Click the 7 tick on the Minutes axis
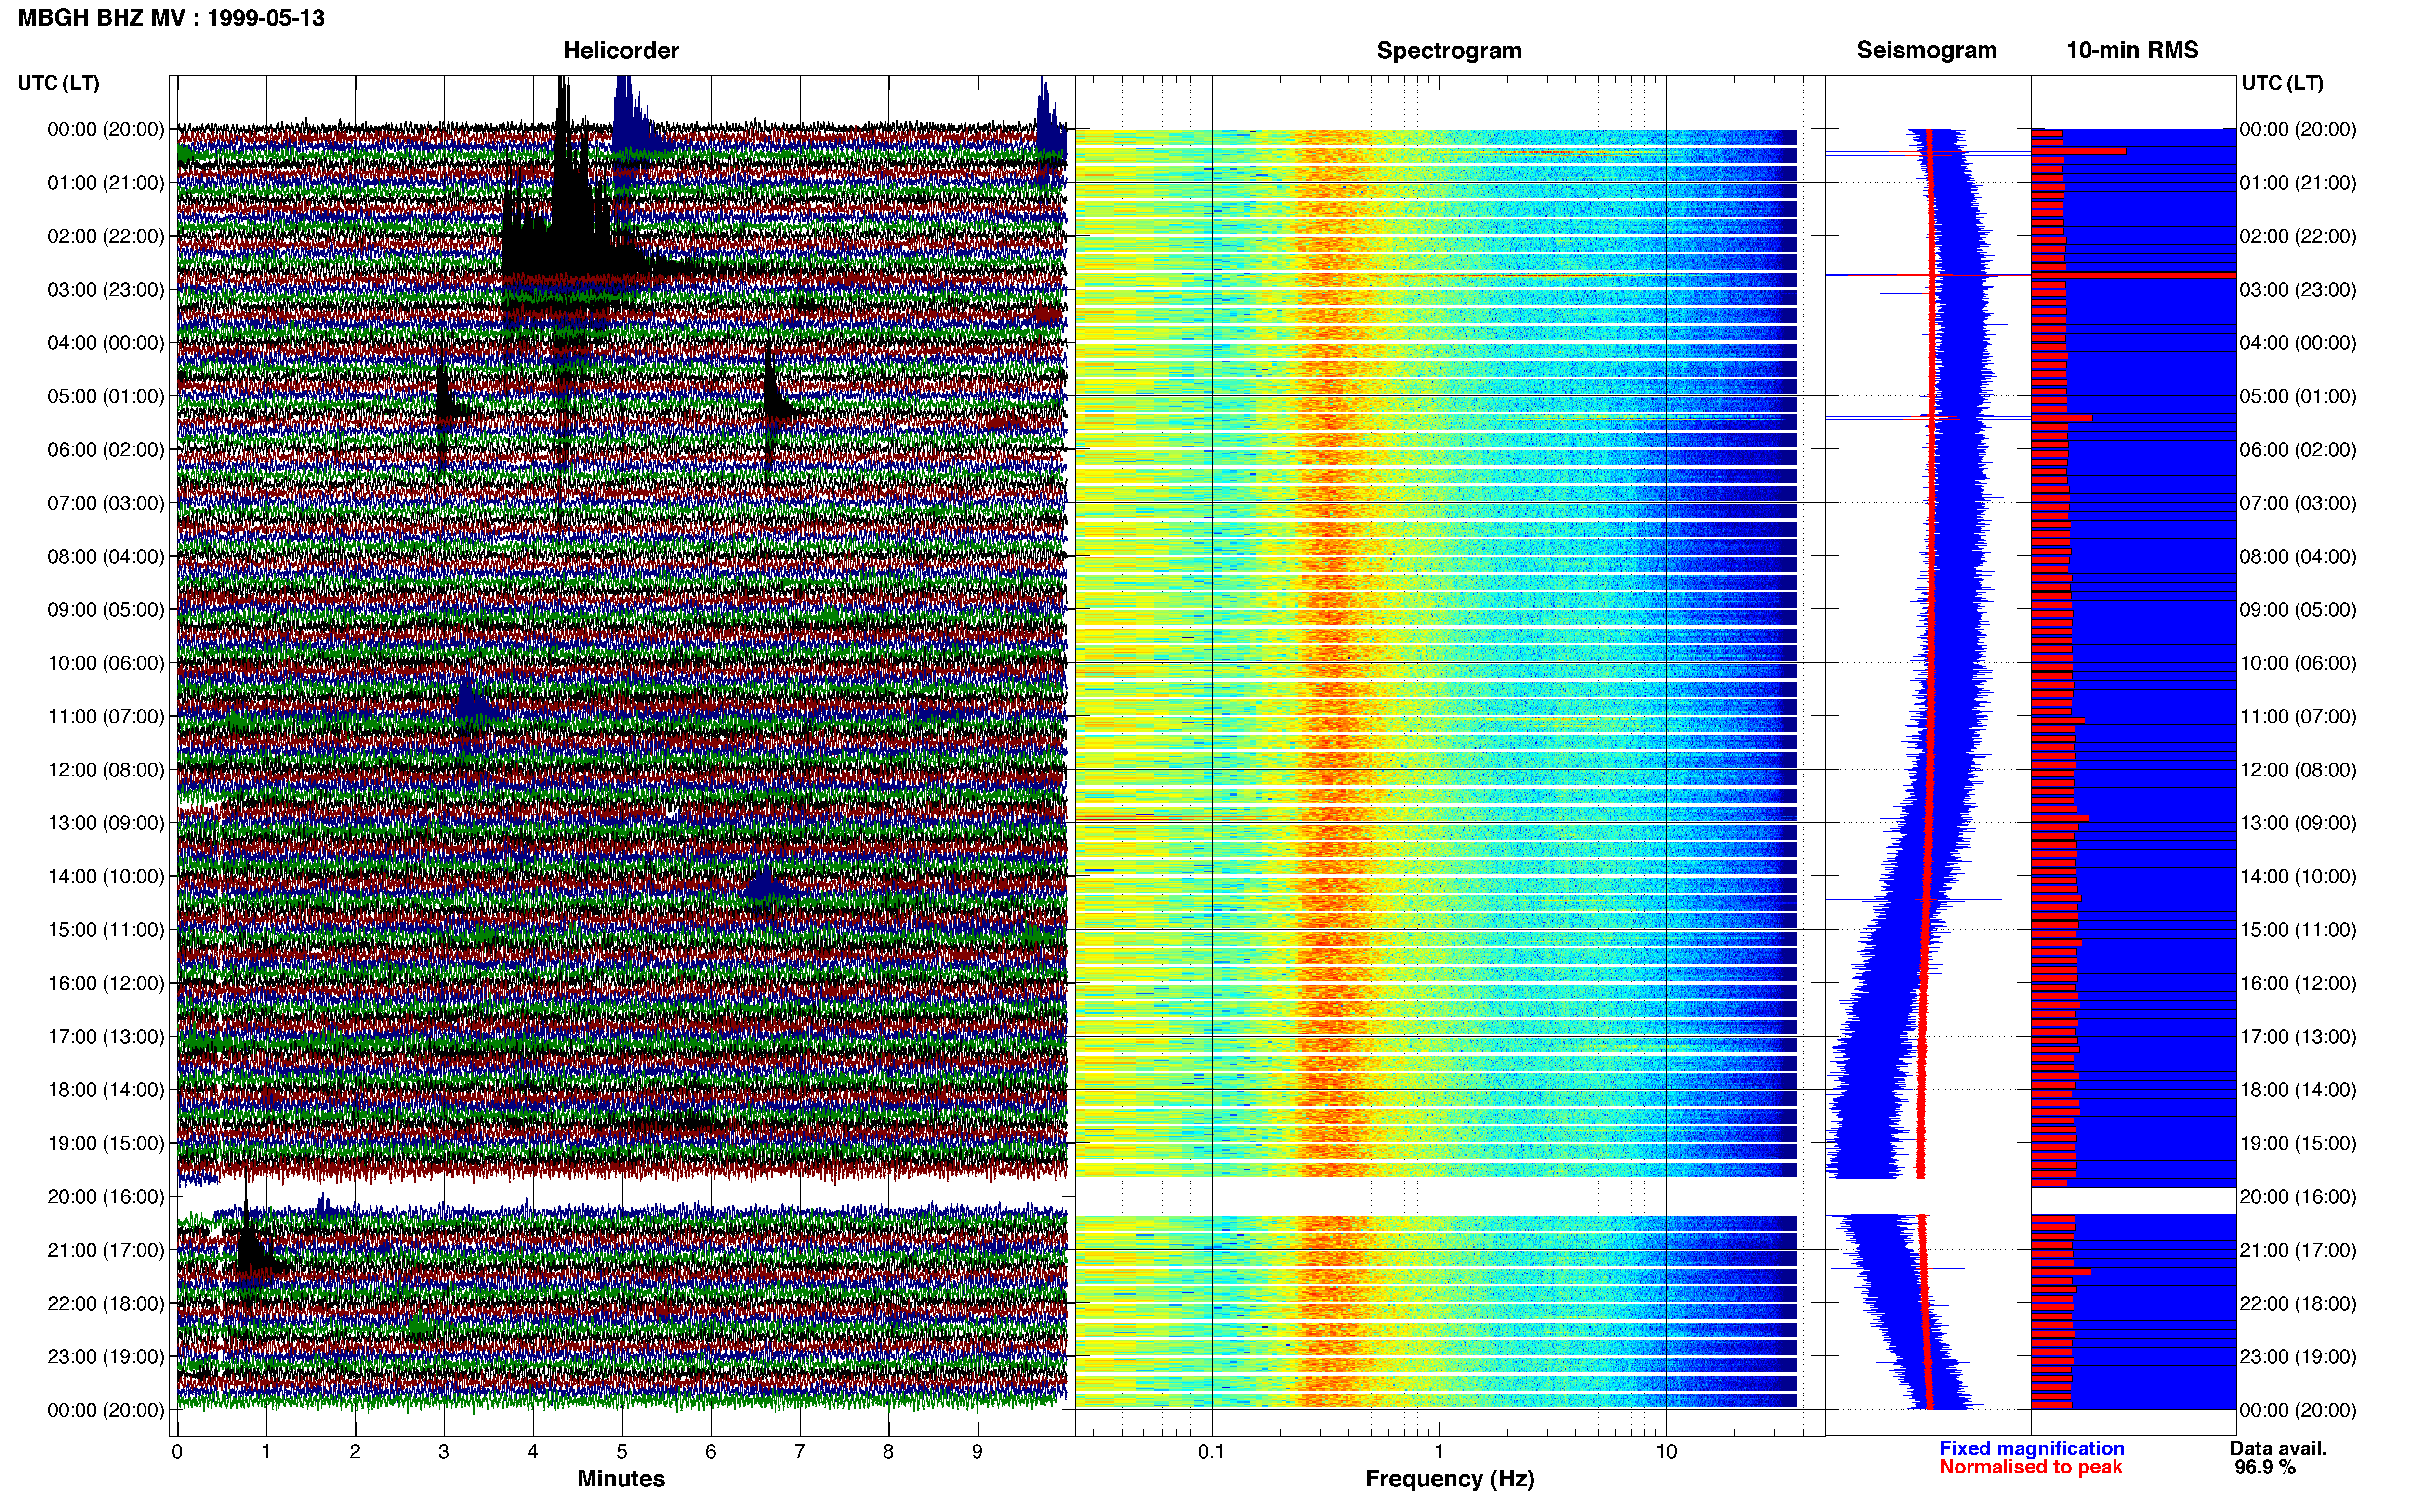 800,1451
